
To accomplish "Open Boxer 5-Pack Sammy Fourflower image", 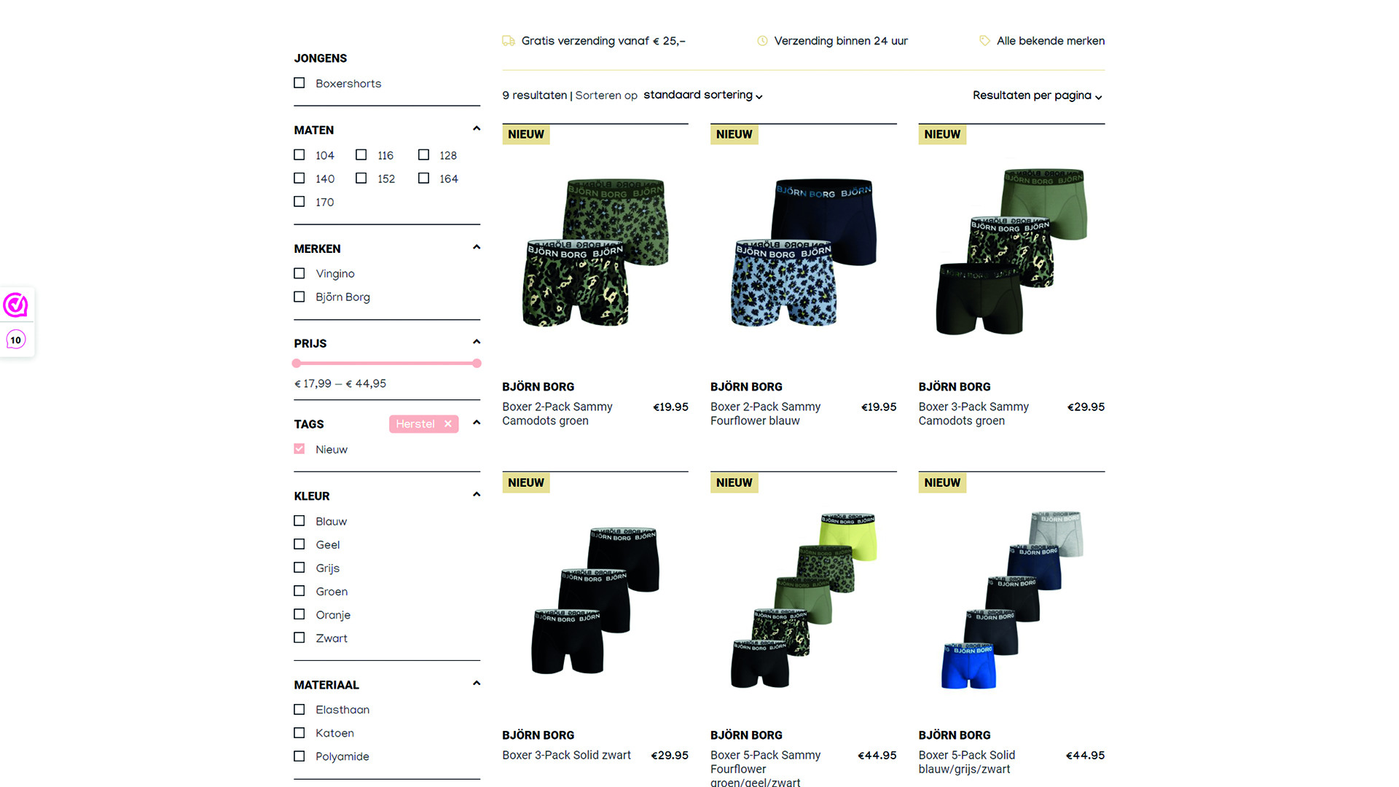I will pyautogui.click(x=804, y=600).
